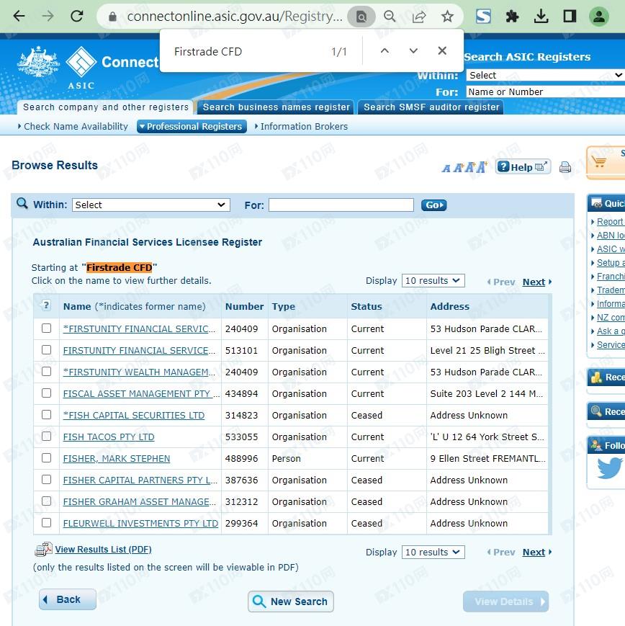This screenshot has width=625, height=626.
Task: Switch to Search SMSF auditor register tab
Action: [x=431, y=107]
